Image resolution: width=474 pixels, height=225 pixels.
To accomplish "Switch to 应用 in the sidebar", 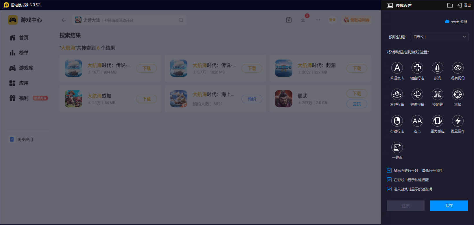I will tap(19, 83).
